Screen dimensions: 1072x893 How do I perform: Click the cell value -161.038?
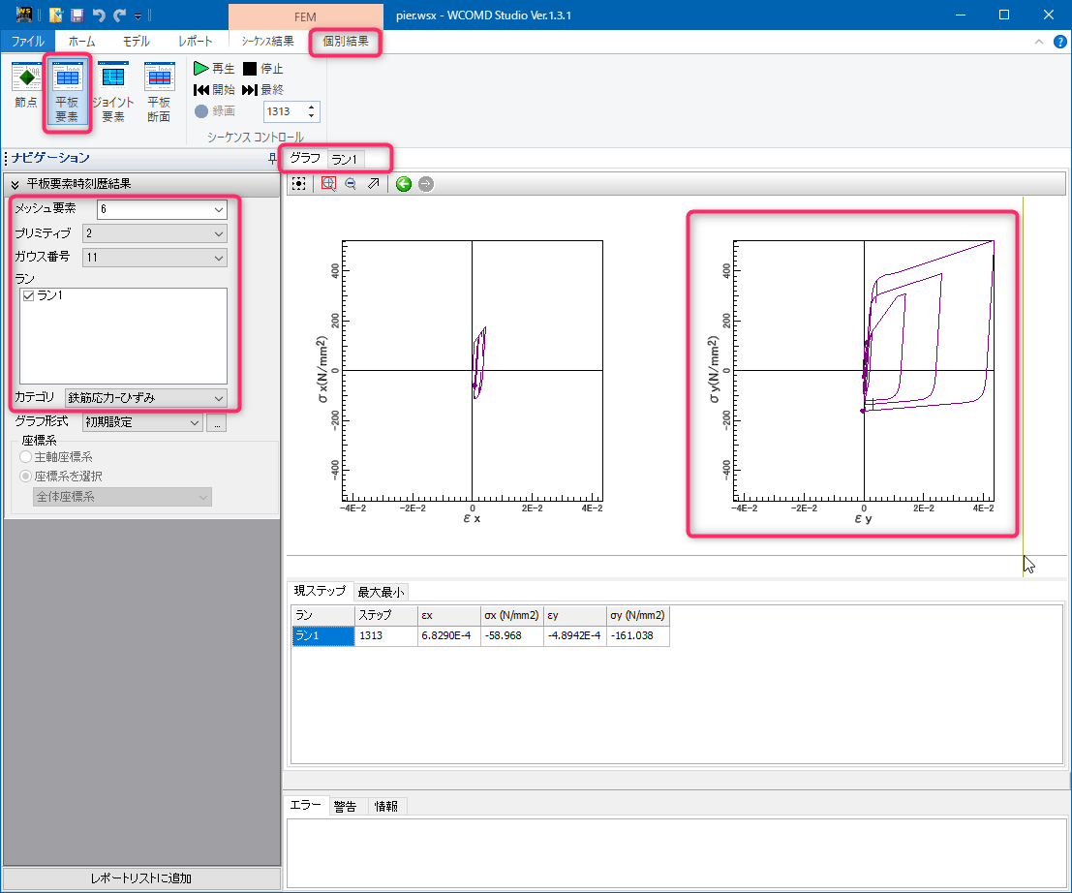click(x=637, y=636)
